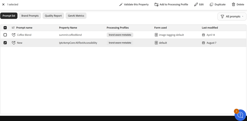Click the form icon beside default
247x121 pixels.
[x=156, y=43]
